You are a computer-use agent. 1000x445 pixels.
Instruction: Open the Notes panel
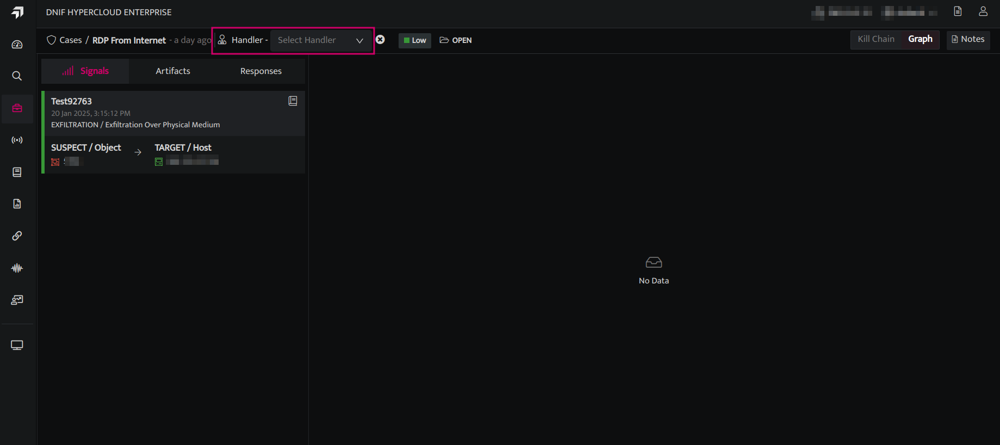[x=968, y=39]
